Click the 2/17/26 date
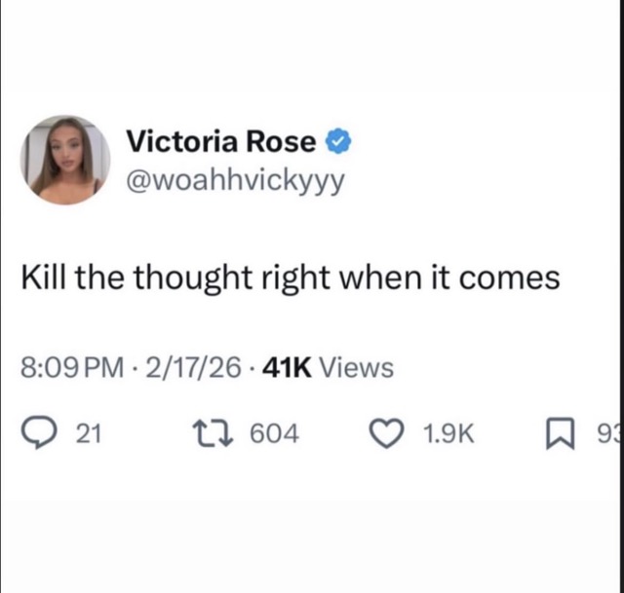Viewport: 624px width, 593px height. pos(193,367)
